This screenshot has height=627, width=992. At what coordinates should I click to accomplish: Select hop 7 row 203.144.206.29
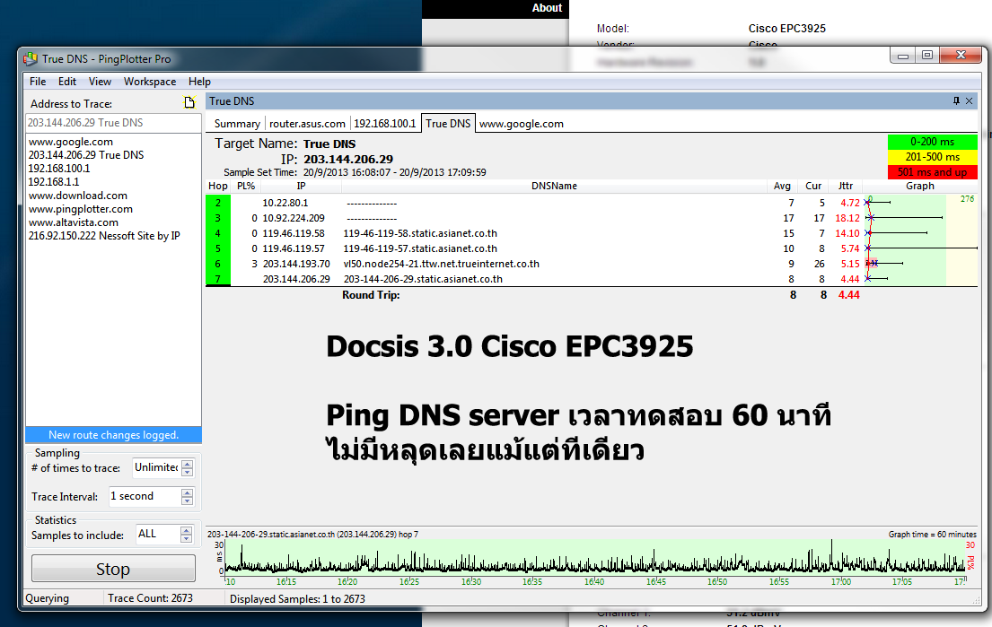click(592, 279)
